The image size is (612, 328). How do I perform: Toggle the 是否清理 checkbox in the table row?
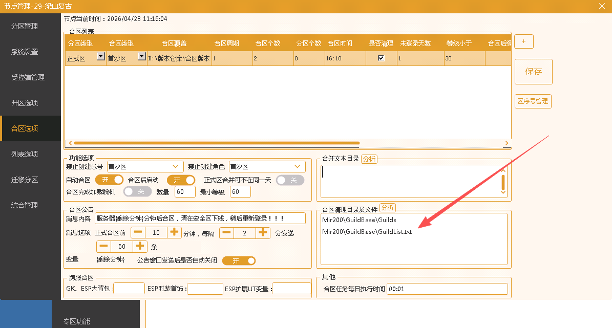[x=381, y=58]
